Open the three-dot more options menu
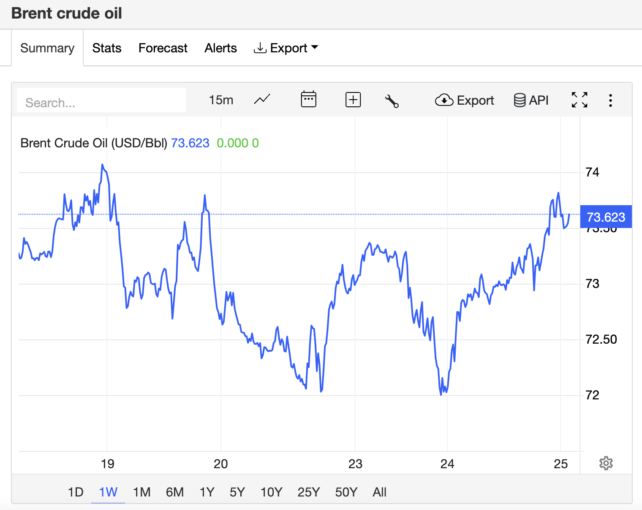The width and height of the screenshot is (642, 510). point(610,100)
